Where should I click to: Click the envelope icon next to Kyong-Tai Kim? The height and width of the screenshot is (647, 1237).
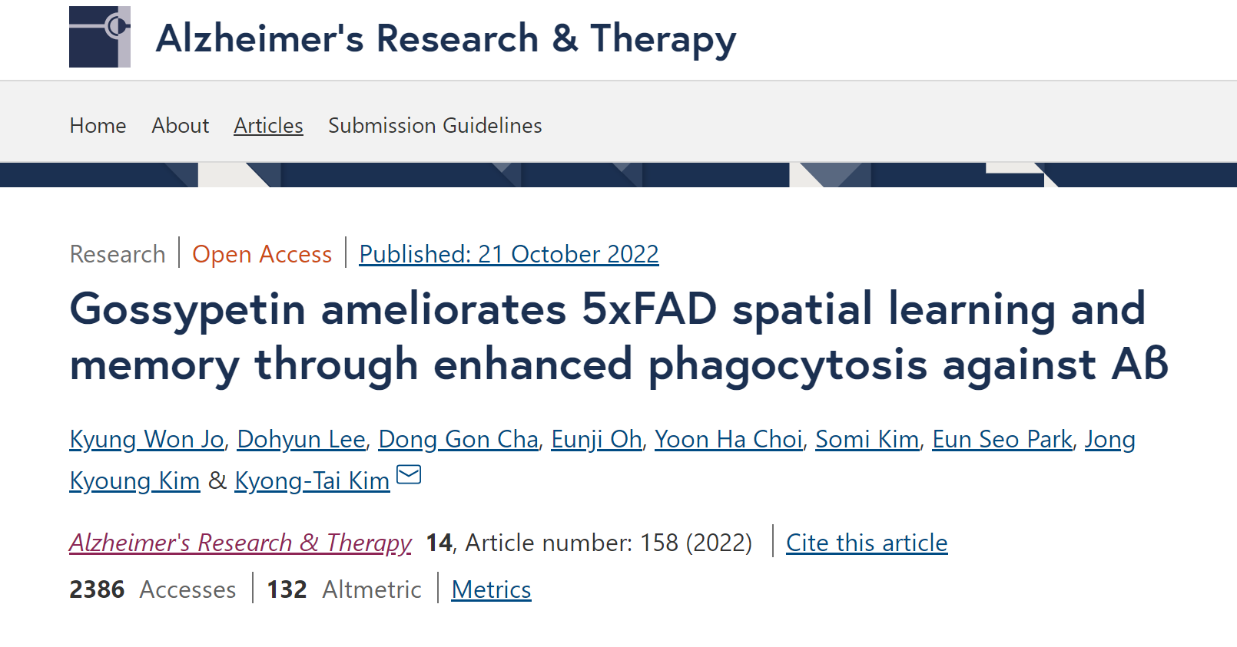(409, 475)
